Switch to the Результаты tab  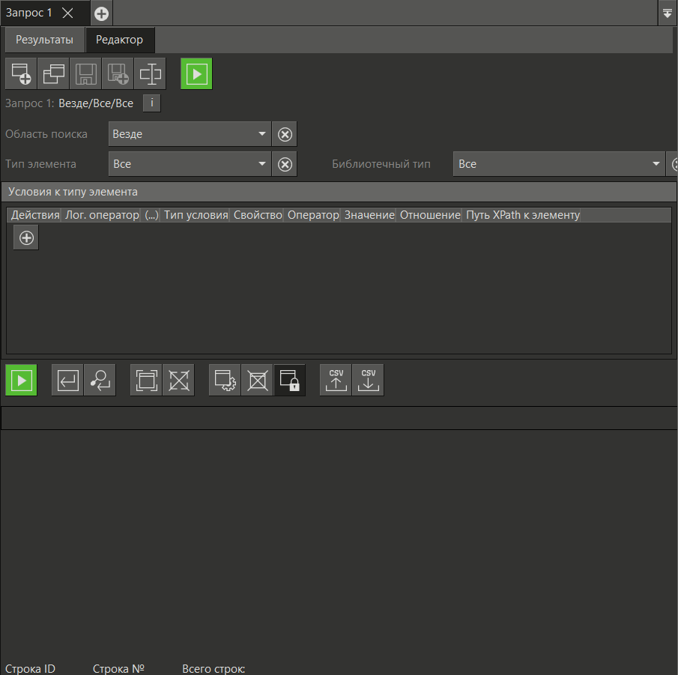coord(45,40)
